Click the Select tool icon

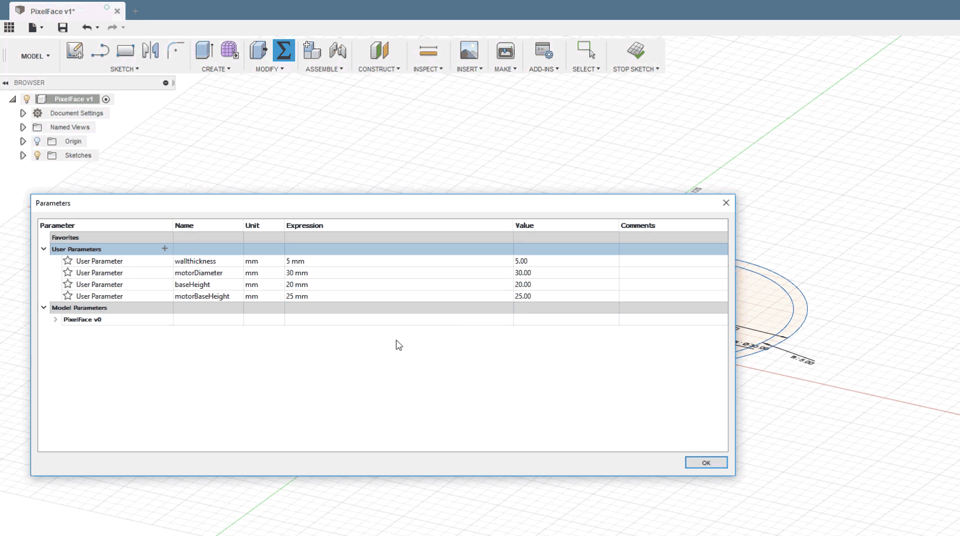[586, 50]
